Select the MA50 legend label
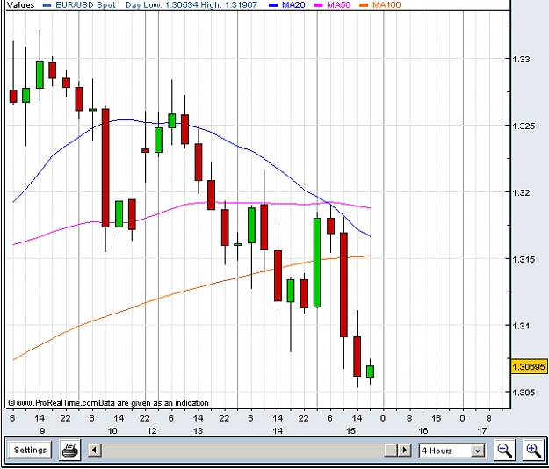549x469 pixels. point(338,5)
